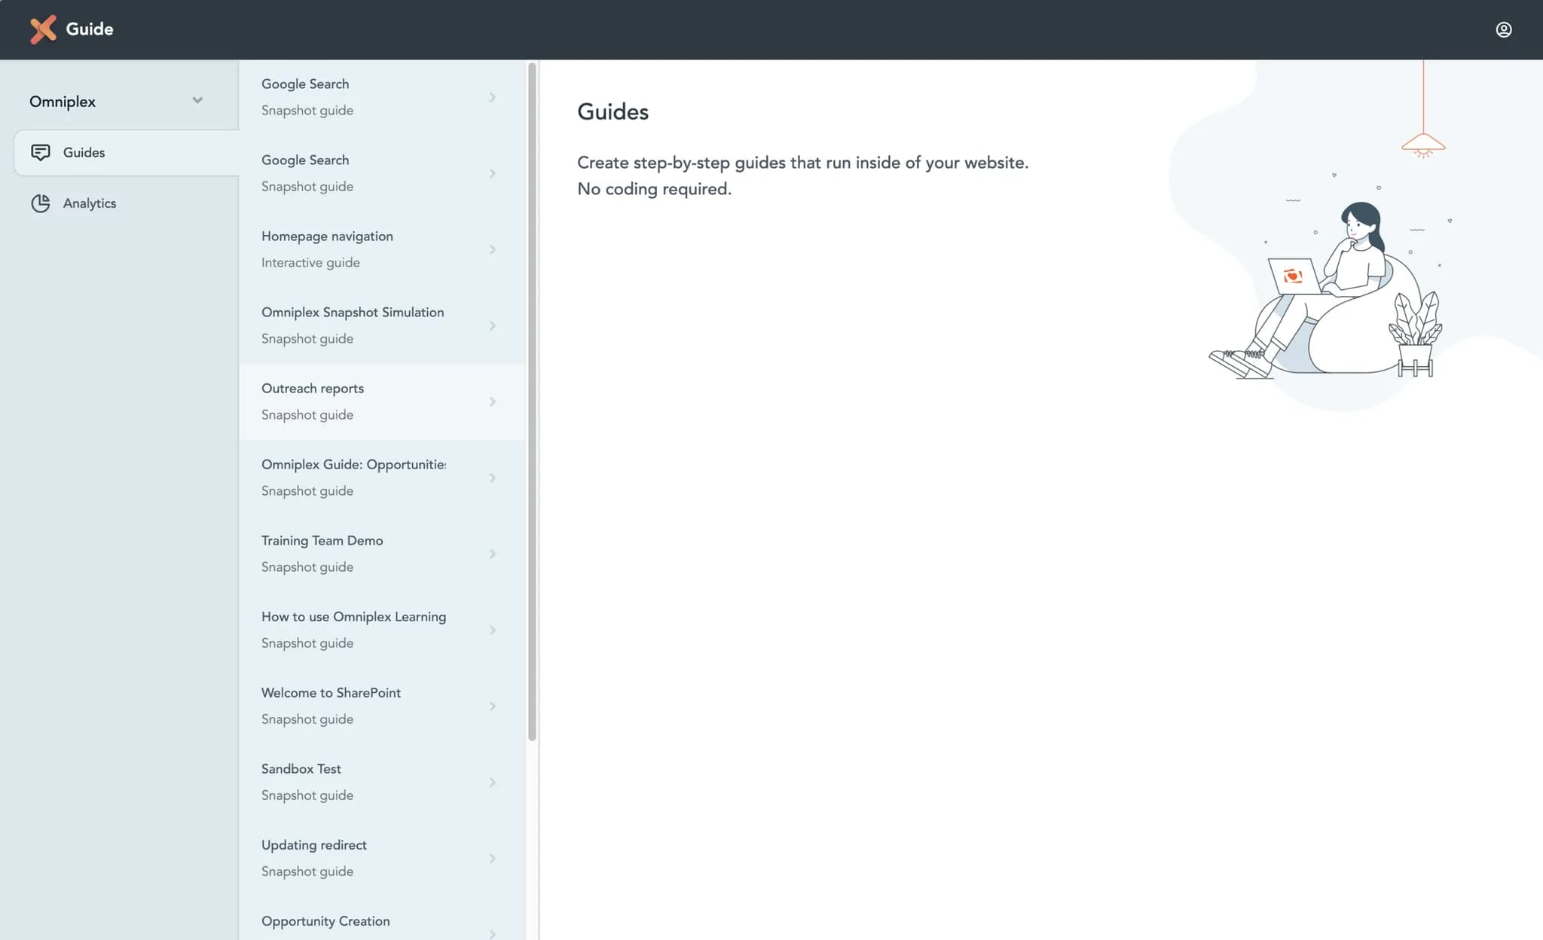
Task: Open How to use Omniplex Learning guide
Action: [382, 630]
